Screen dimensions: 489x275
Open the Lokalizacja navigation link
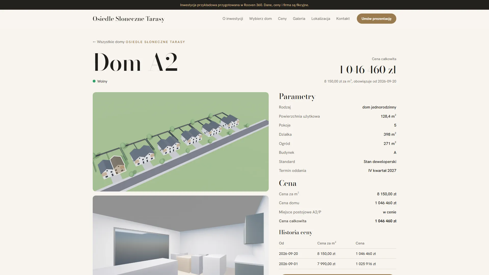[321, 19]
